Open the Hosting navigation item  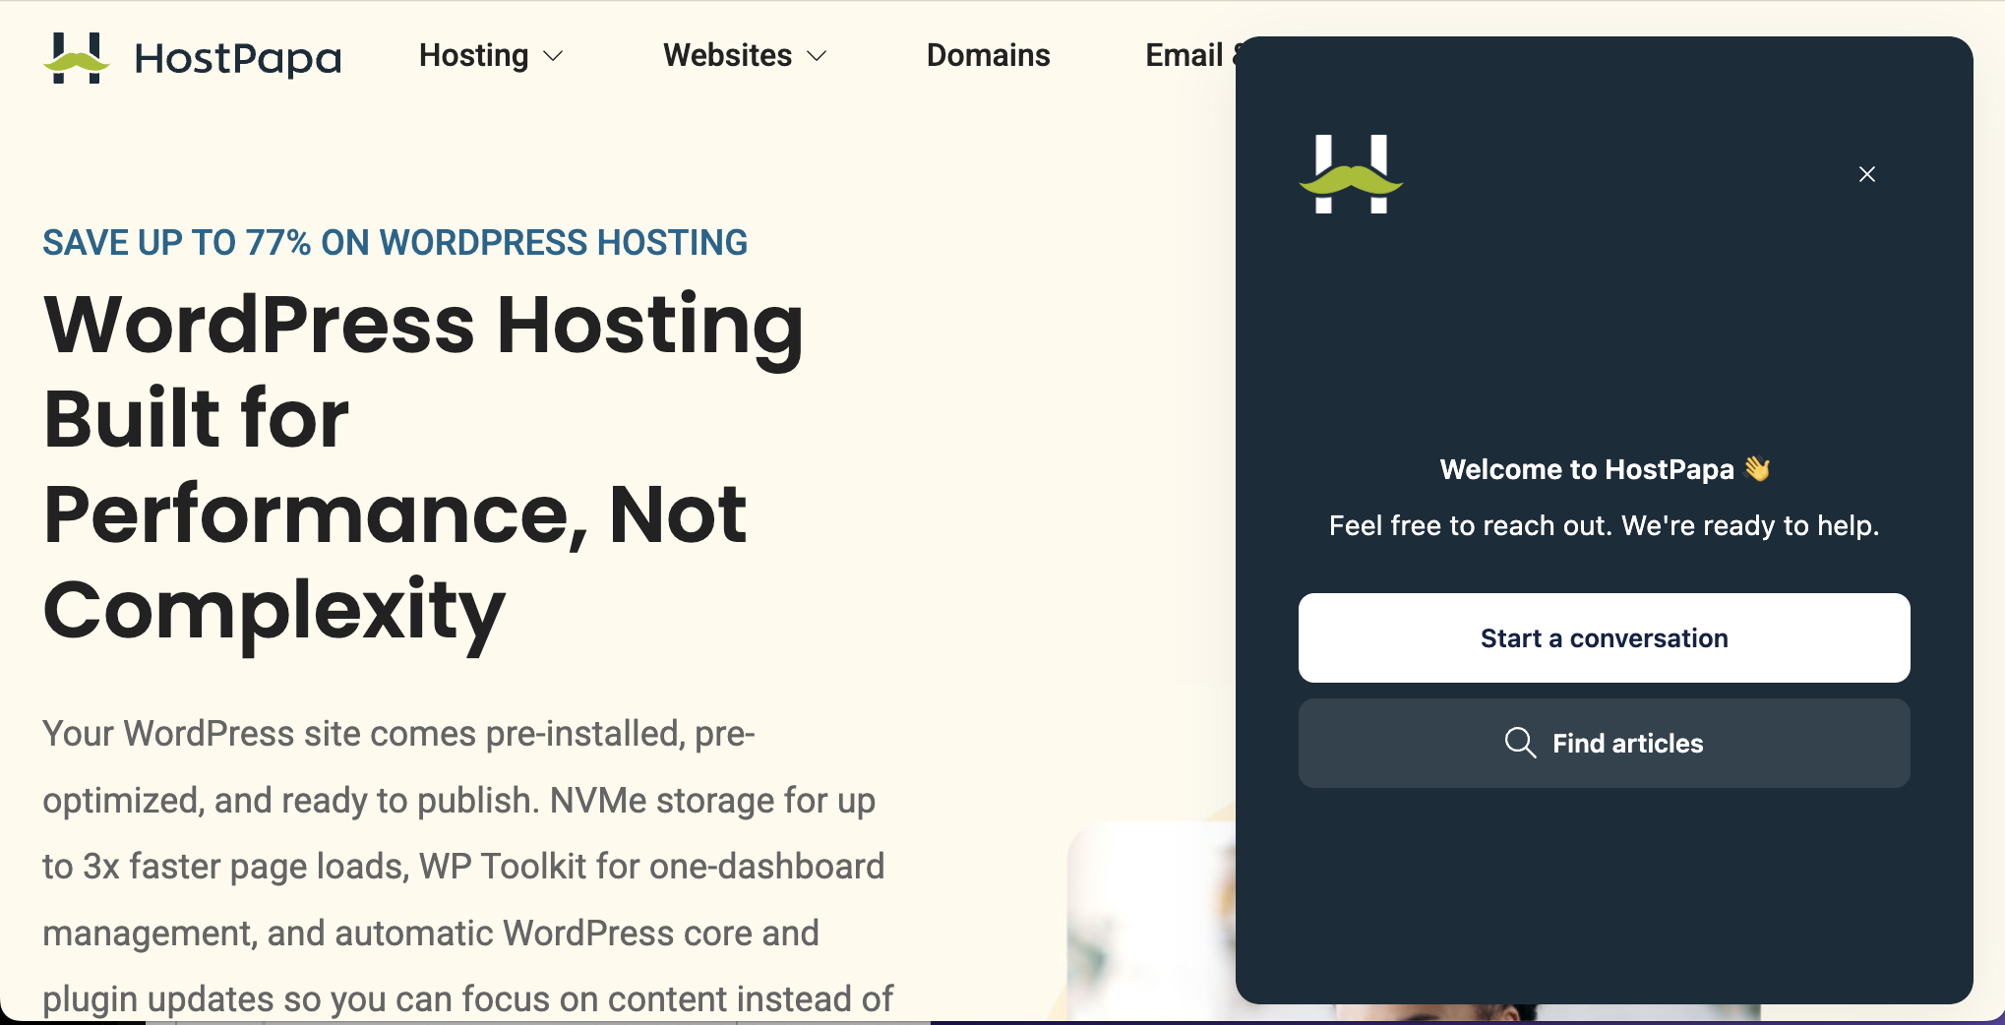[491, 56]
